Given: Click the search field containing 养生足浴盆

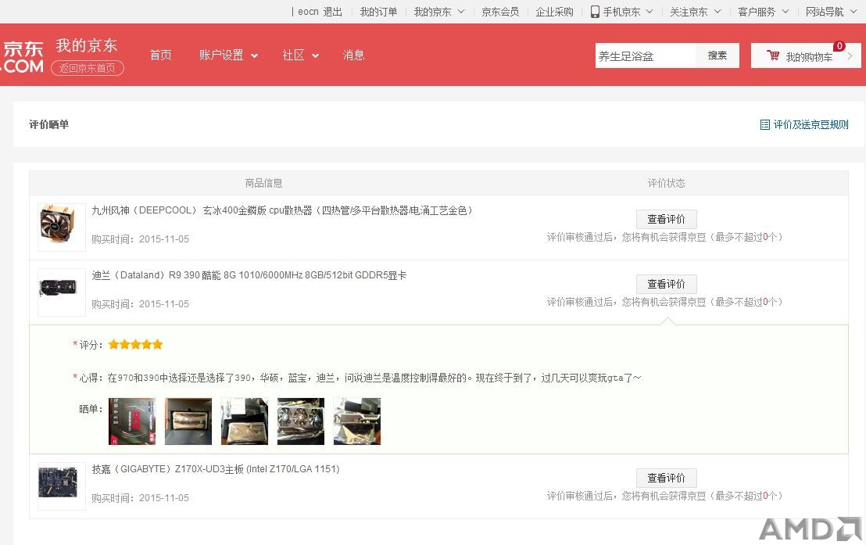Looking at the screenshot, I should point(645,56).
